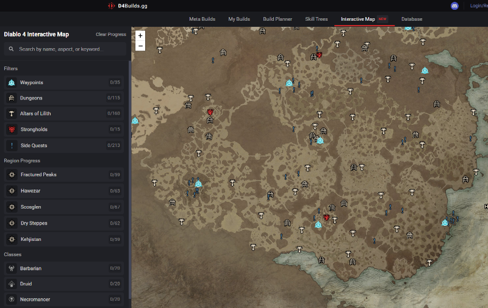488x308 pixels.
Task: Choose the Necromancer class row
Action: click(64, 299)
